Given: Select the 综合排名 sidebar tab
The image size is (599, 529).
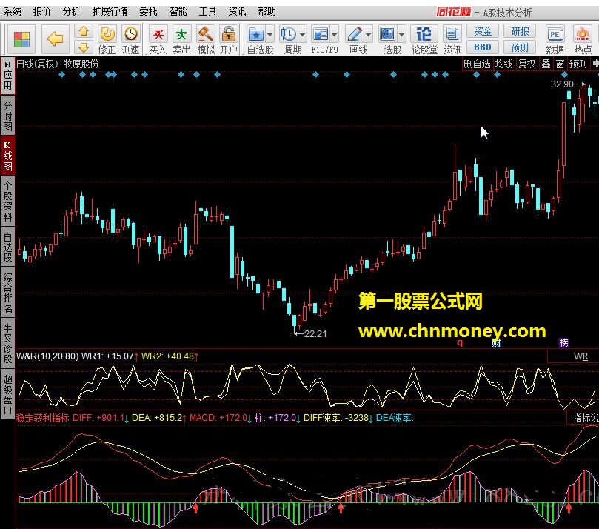Looking at the screenshot, I should coord(7,293).
